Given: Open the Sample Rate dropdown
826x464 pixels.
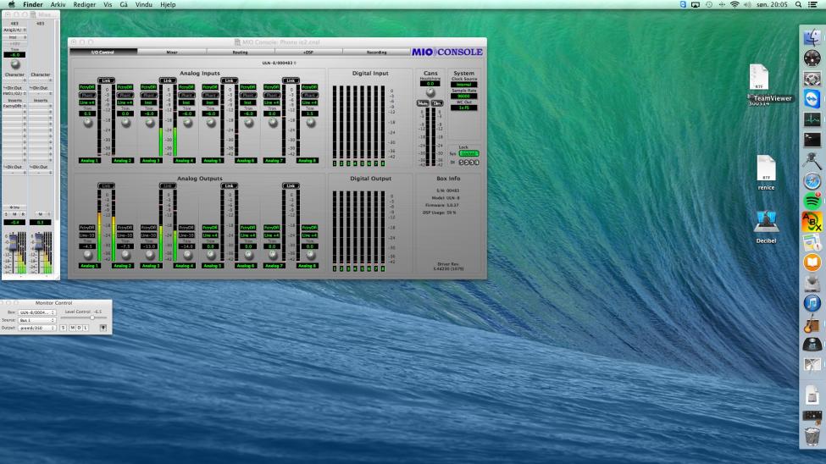Looking at the screenshot, I should pos(463,96).
